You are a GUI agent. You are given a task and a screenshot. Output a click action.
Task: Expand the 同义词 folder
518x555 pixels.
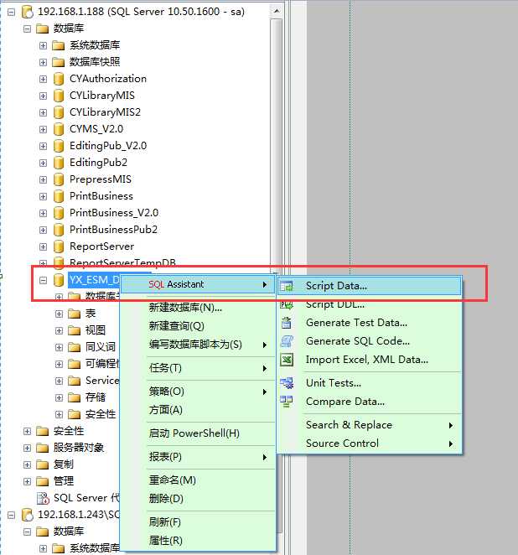tap(59, 347)
